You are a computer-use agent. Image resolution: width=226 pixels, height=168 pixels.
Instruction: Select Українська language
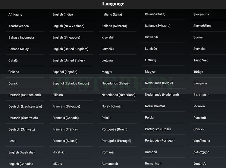click(x=202, y=141)
